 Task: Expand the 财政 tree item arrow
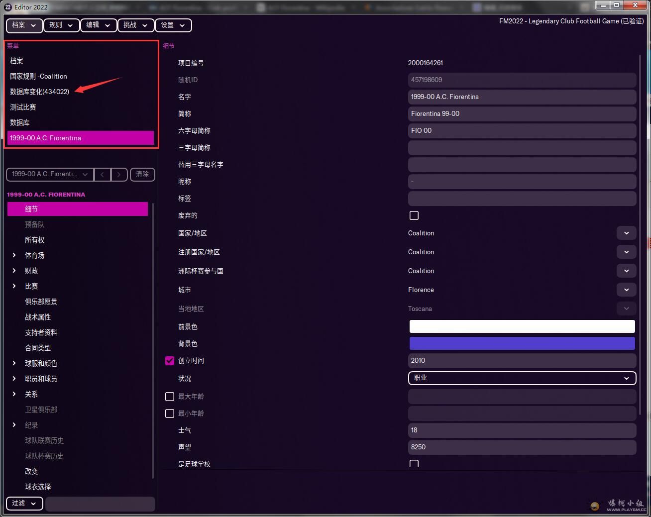pyautogui.click(x=14, y=271)
